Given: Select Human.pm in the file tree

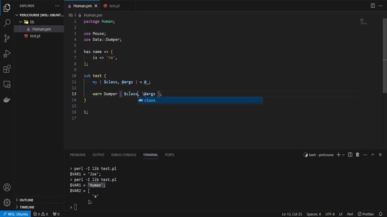Looking at the screenshot, I should [x=39, y=29].
